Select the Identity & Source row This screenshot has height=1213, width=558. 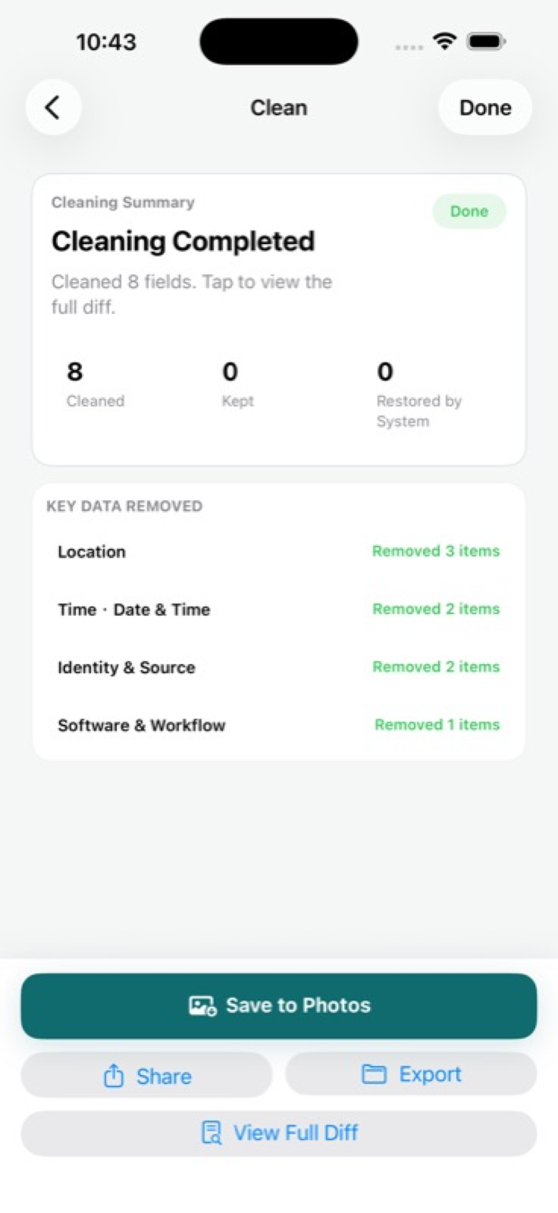pos(279,667)
